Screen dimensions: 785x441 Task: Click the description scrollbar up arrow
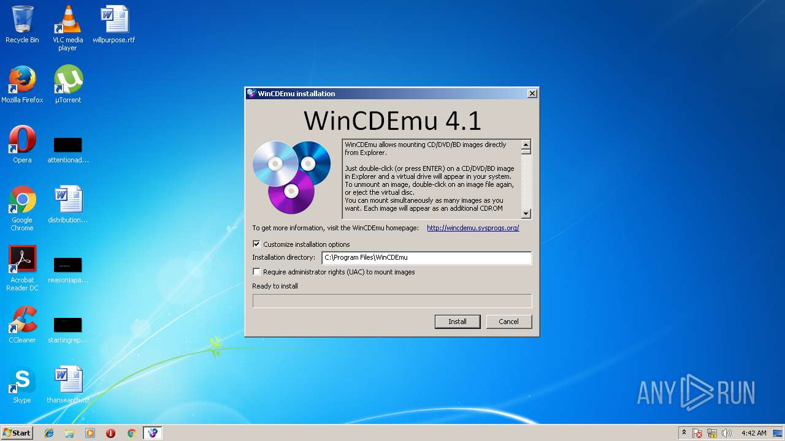(x=526, y=144)
